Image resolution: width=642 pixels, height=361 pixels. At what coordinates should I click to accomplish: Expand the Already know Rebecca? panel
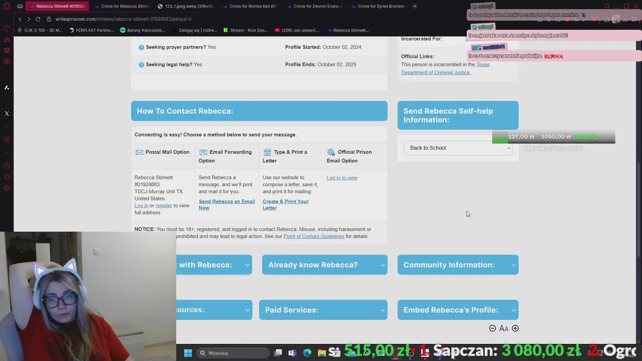point(325,265)
